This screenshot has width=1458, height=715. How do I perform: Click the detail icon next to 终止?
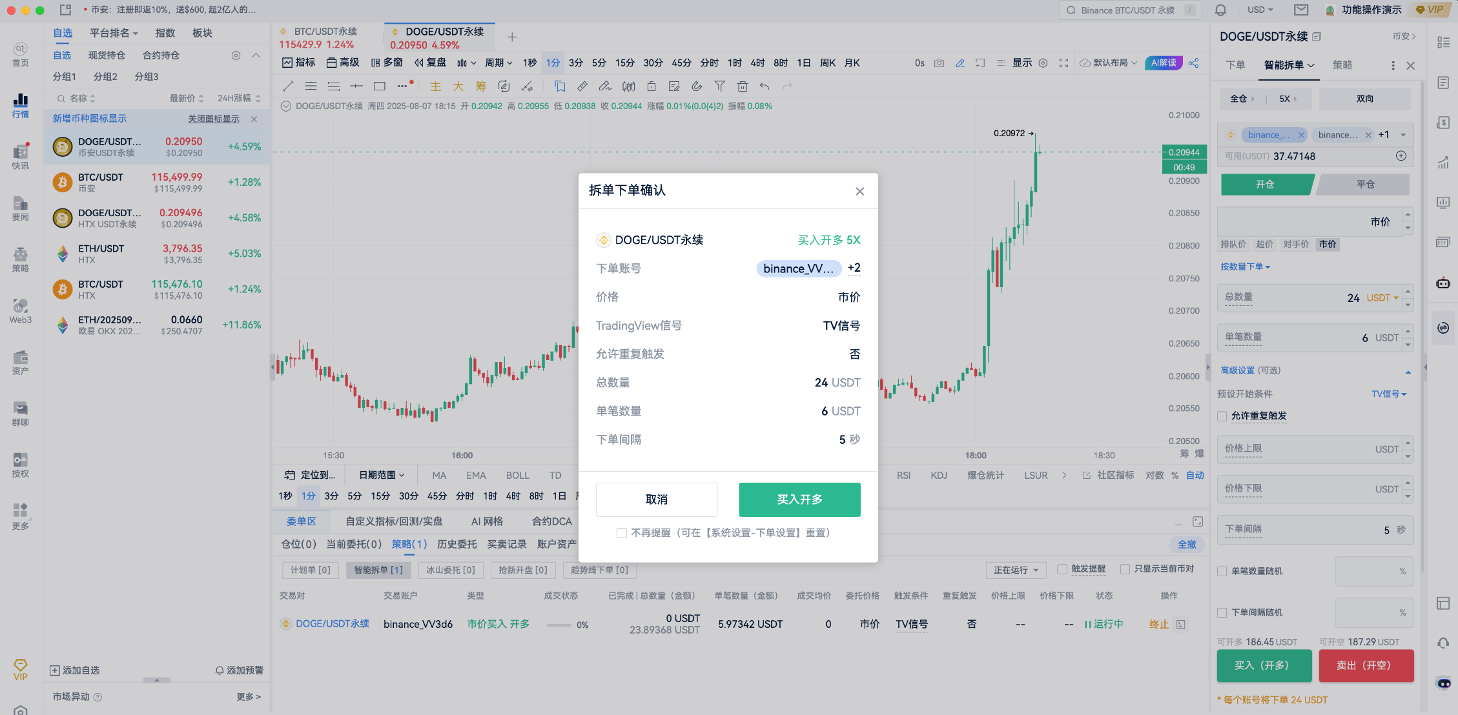click(1181, 624)
